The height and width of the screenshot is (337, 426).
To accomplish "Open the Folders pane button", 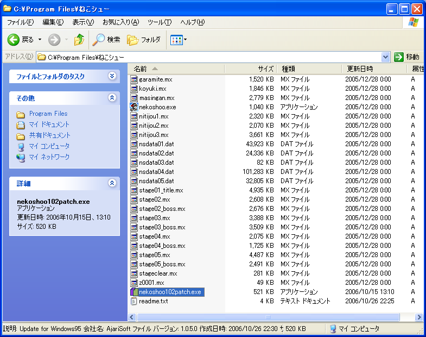I will [144, 40].
